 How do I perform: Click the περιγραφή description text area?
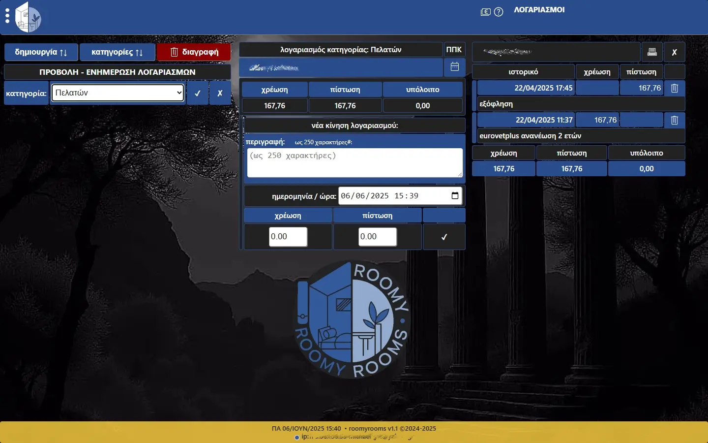(x=355, y=163)
